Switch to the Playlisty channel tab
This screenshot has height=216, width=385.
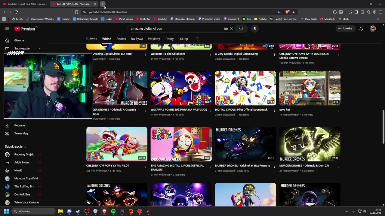point(154,39)
